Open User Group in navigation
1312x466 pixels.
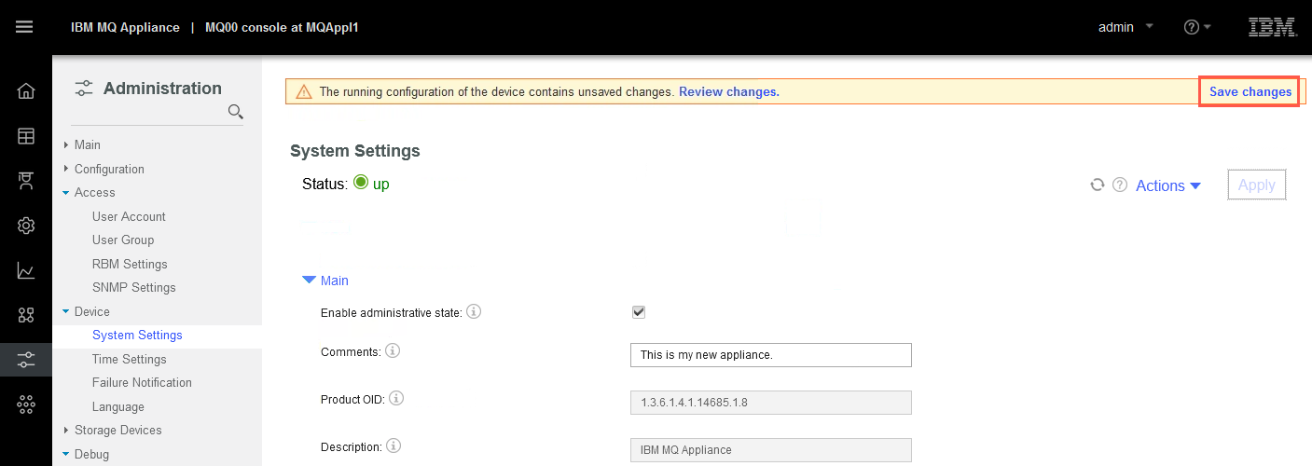[x=123, y=240]
